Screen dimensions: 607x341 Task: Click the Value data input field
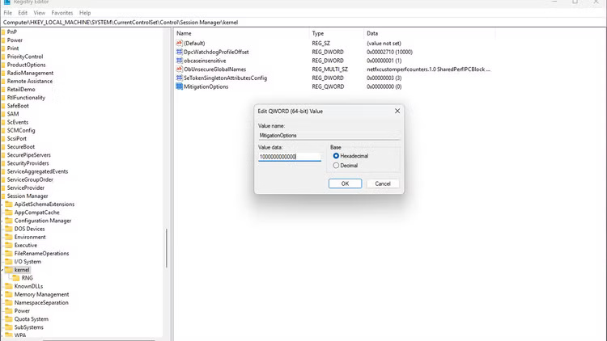(290, 157)
